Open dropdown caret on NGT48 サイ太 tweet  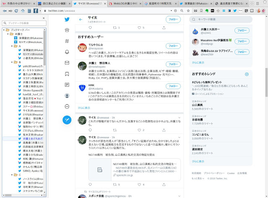(x=179, y=137)
